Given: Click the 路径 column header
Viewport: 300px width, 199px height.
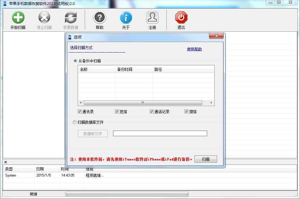Looking at the screenshot, I should click(x=184, y=69).
